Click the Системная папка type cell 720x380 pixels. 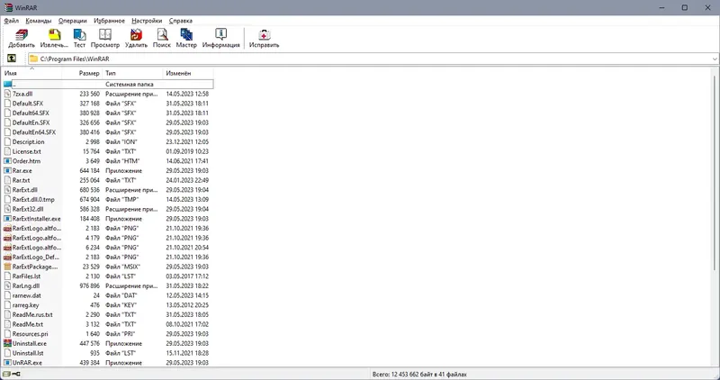[x=130, y=84]
